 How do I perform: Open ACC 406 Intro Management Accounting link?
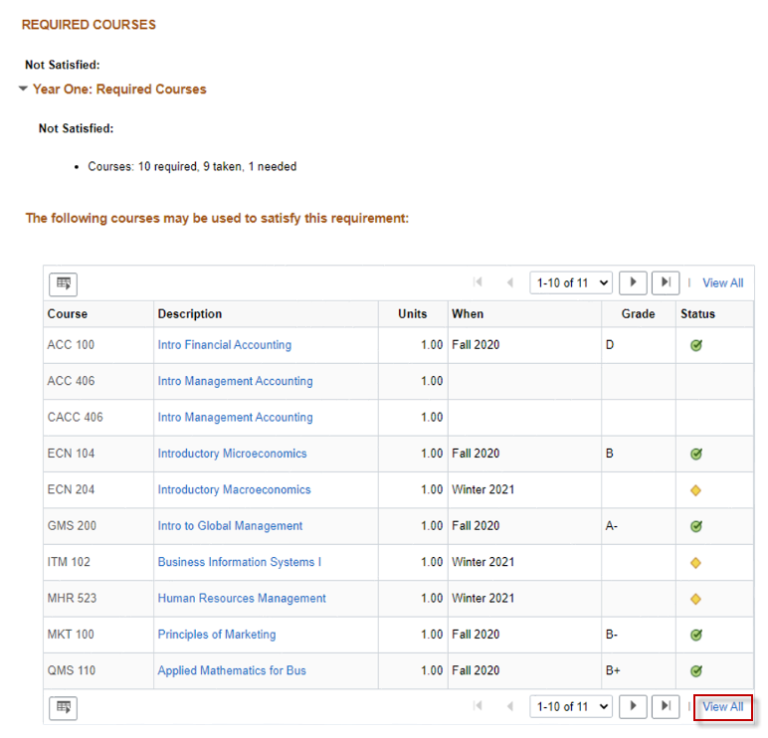click(x=235, y=381)
